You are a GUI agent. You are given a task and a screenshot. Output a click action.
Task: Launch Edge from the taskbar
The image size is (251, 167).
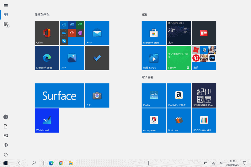coord(51,163)
